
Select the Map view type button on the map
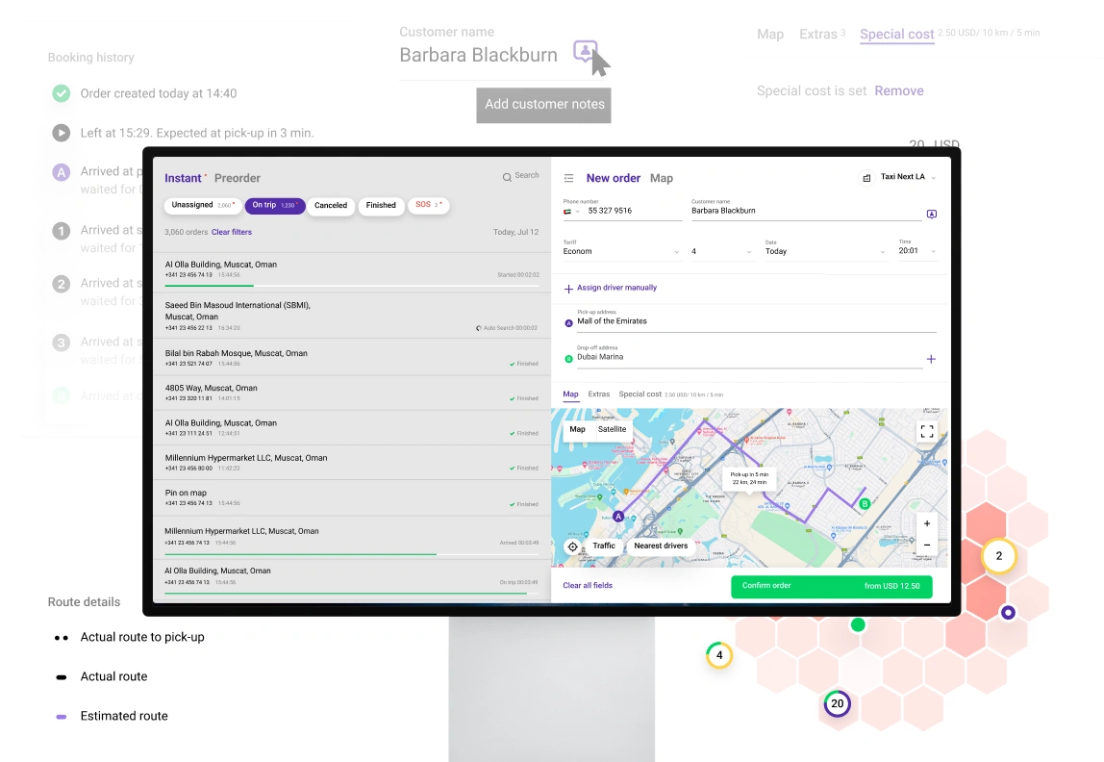point(577,429)
